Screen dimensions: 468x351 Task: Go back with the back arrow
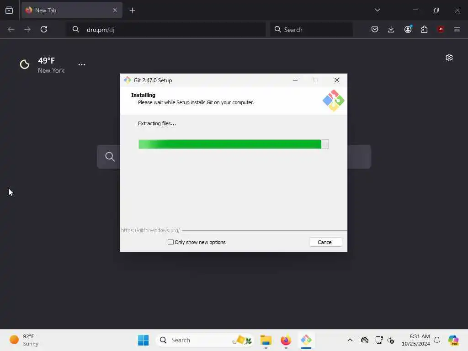(x=11, y=29)
